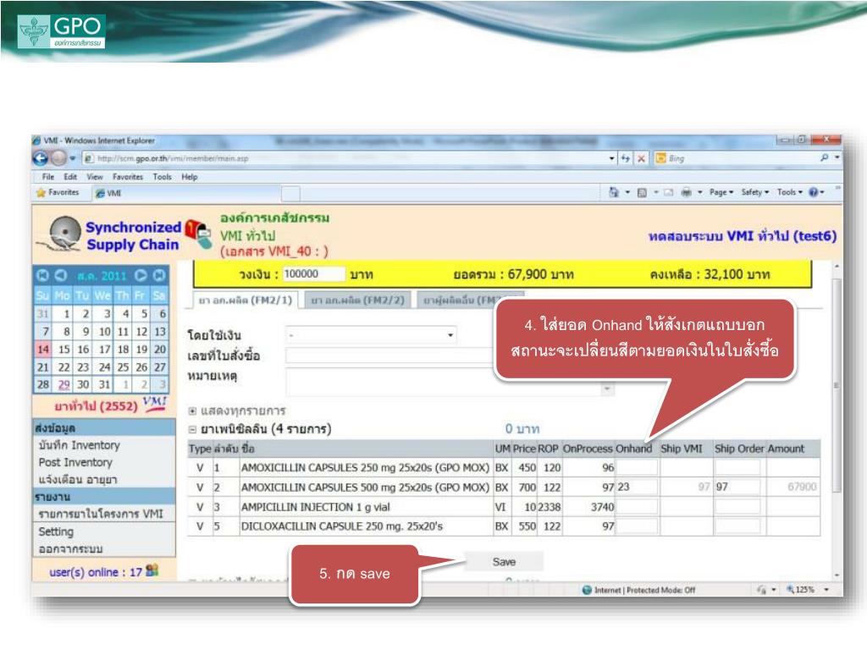The image size is (867, 650).
Task: Open the Help menu
Action: point(190,177)
